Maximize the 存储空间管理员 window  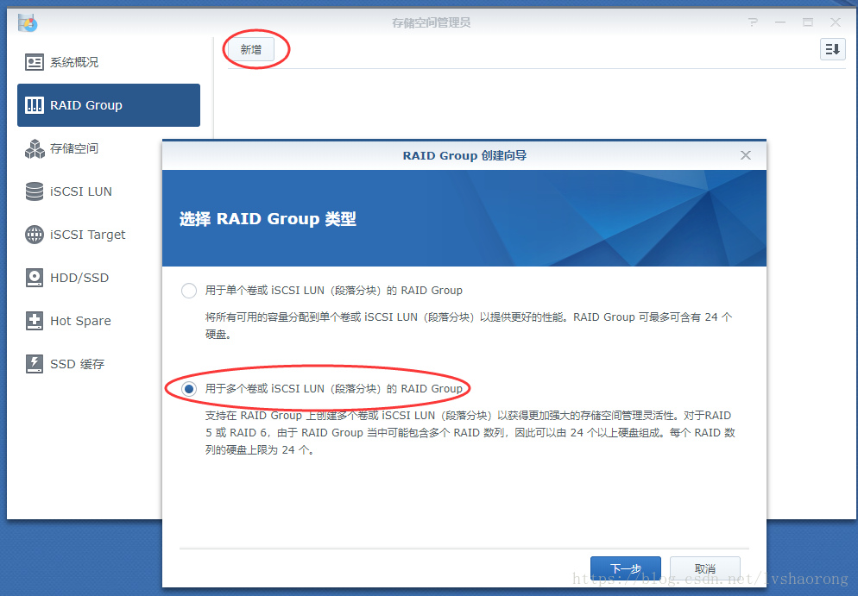(x=808, y=22)
